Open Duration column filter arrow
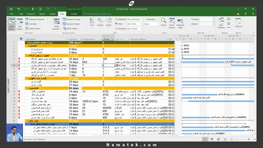263x148 pixels. coord(81,39)
